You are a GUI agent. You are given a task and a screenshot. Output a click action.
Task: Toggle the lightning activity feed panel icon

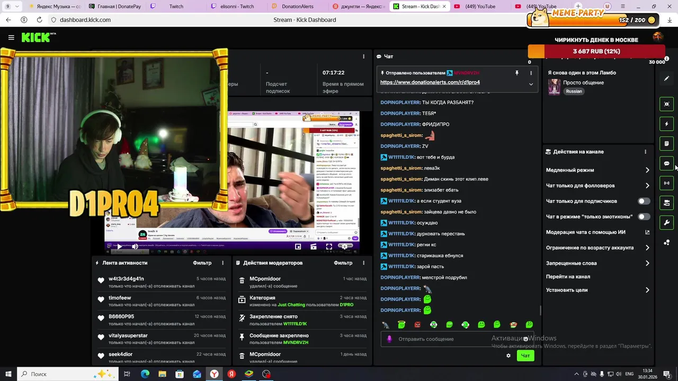[x=667, y=124]
